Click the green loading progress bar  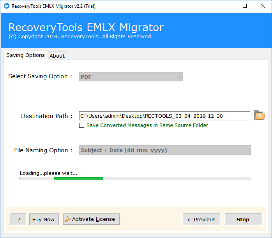[78, 178]
